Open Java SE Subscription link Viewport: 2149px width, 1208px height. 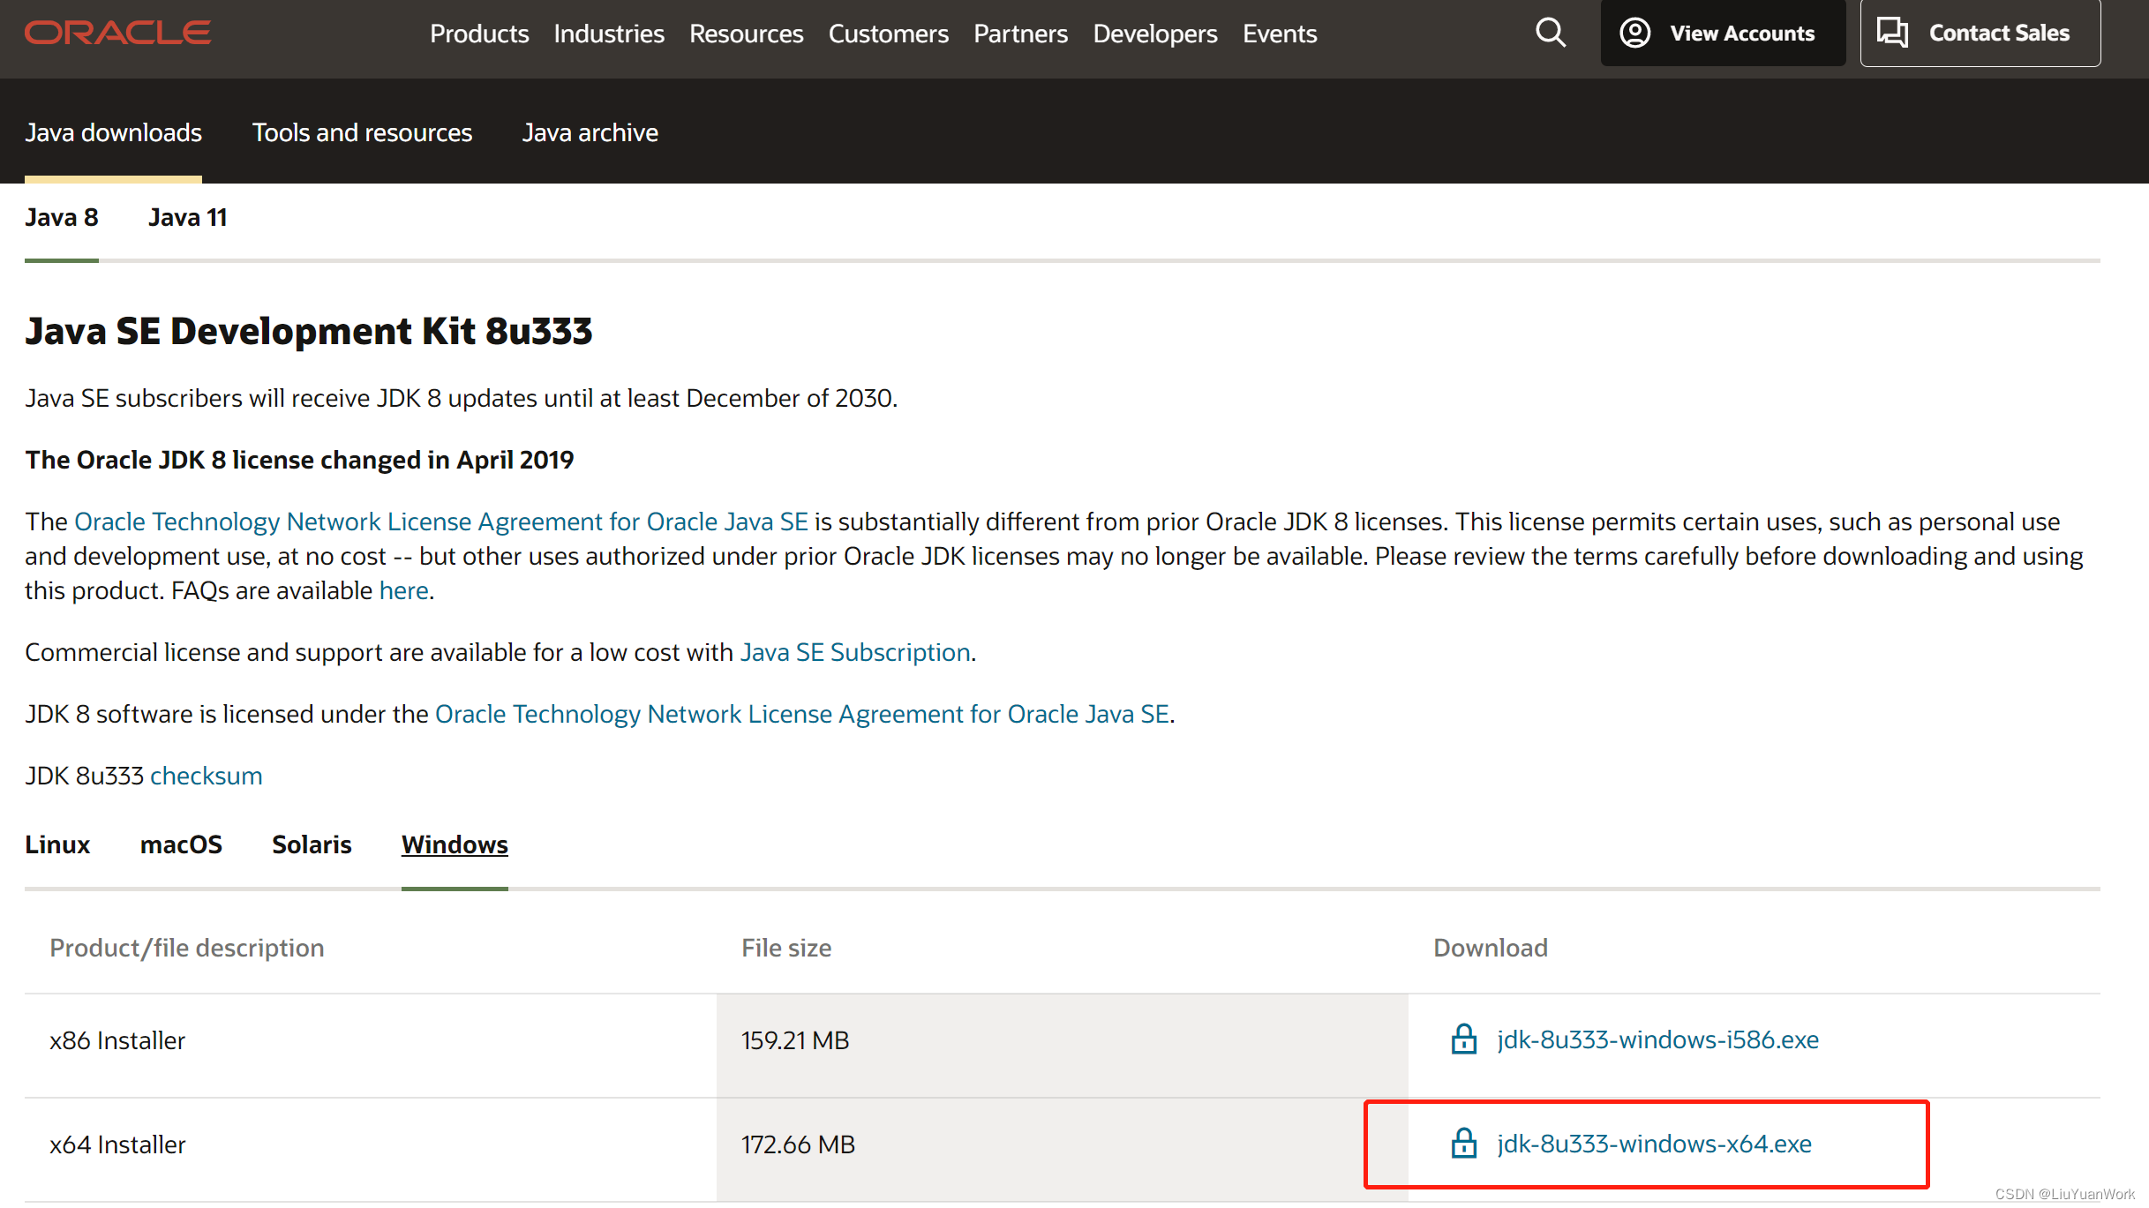pyautogui.click(x=854, y=652)
